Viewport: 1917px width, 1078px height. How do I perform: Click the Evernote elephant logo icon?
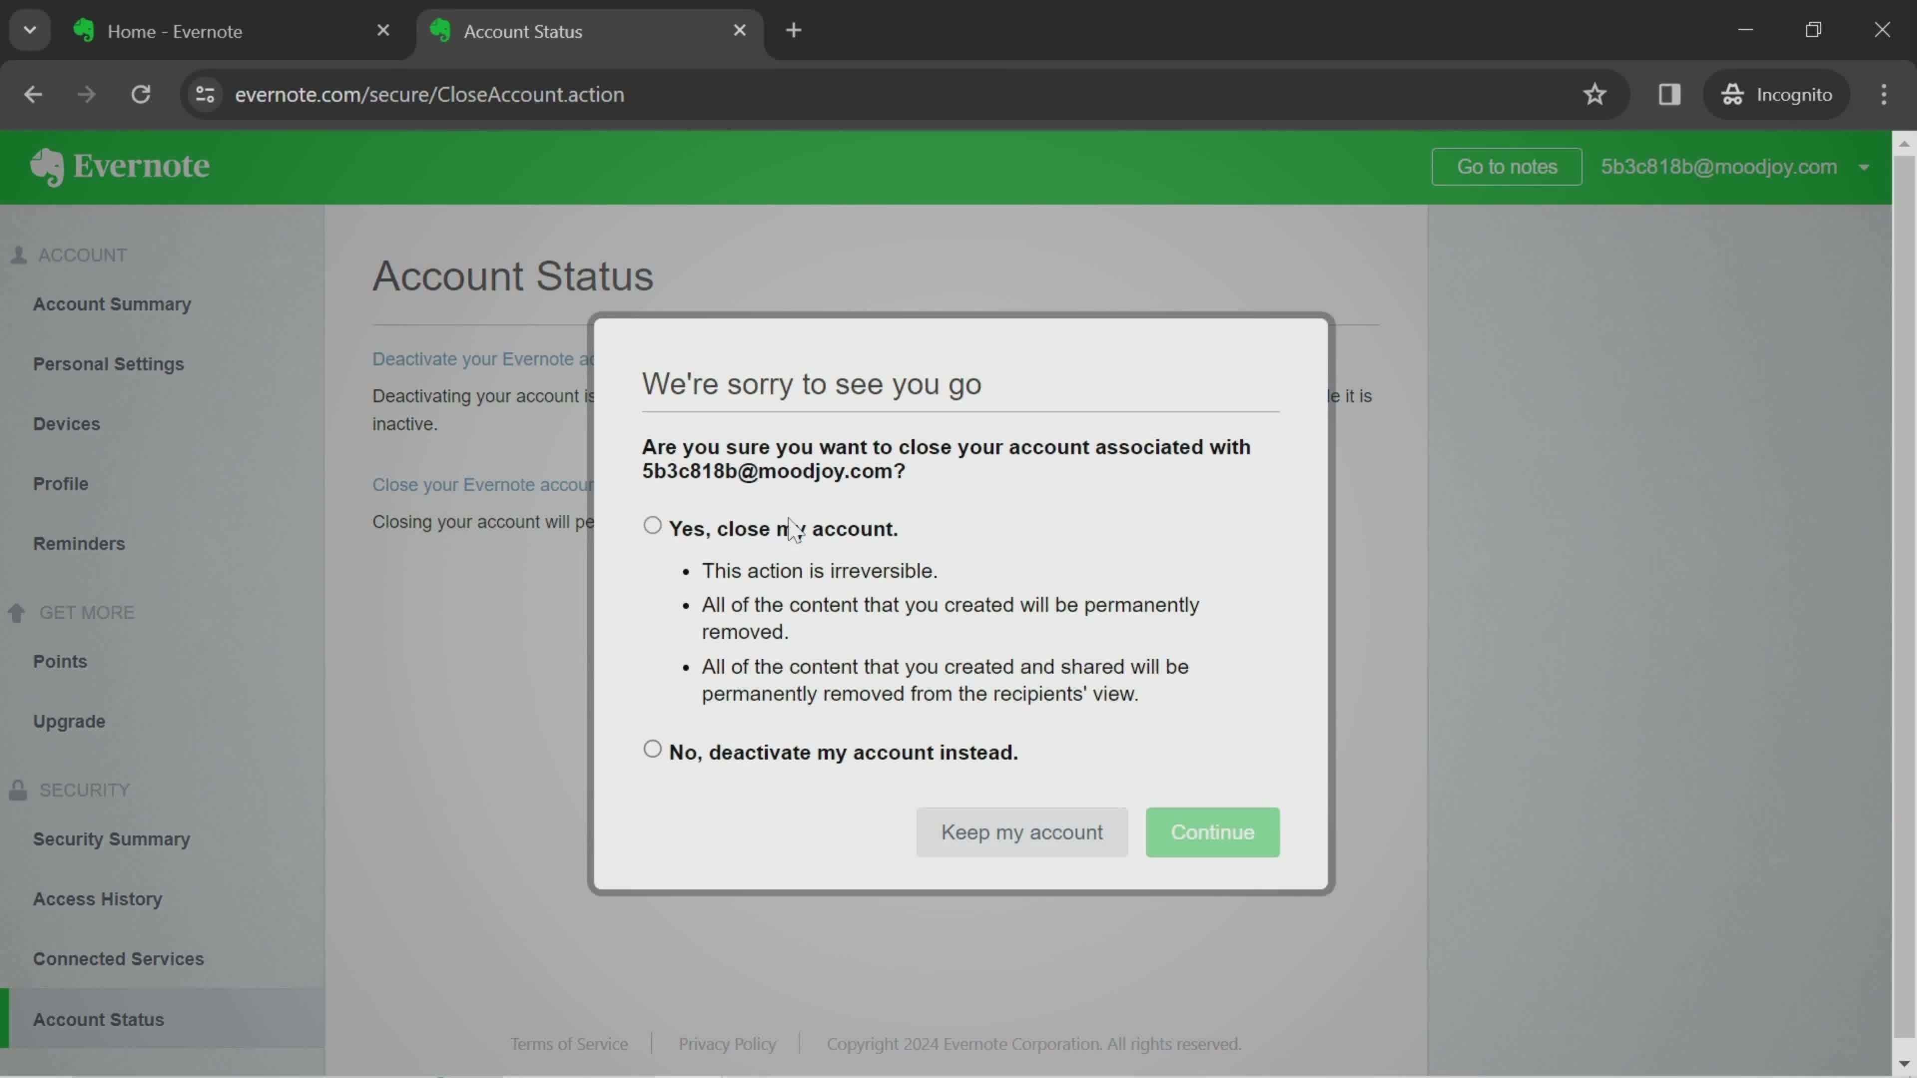click(x=46, y=166)
